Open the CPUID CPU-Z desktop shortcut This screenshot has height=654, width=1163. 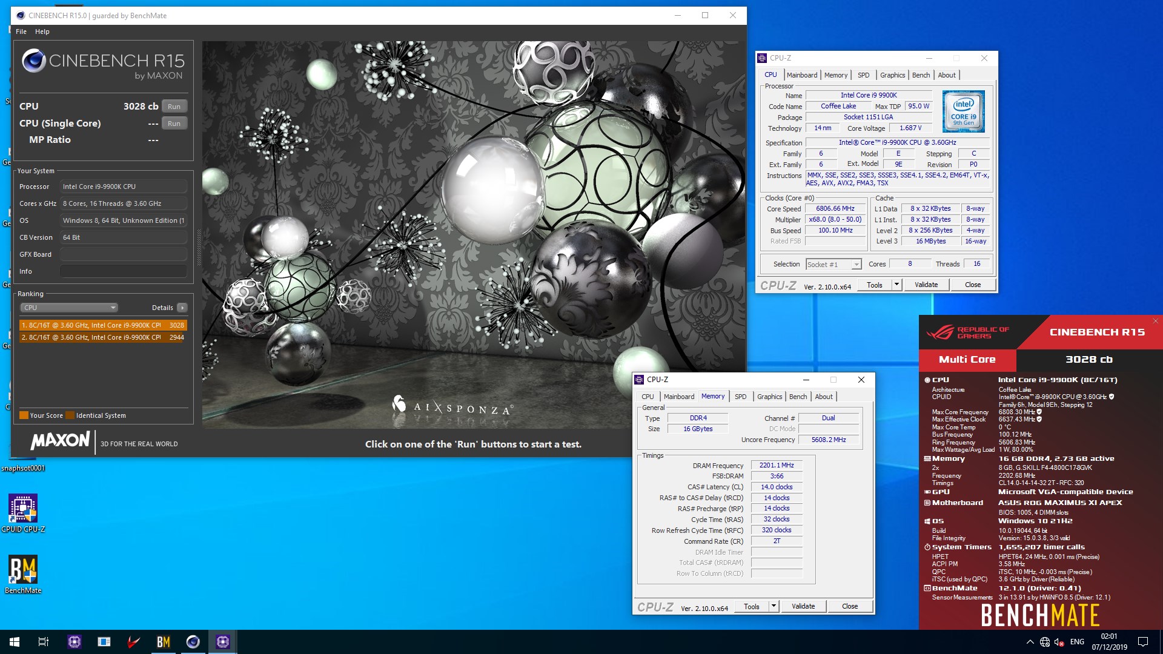[23, 514]
